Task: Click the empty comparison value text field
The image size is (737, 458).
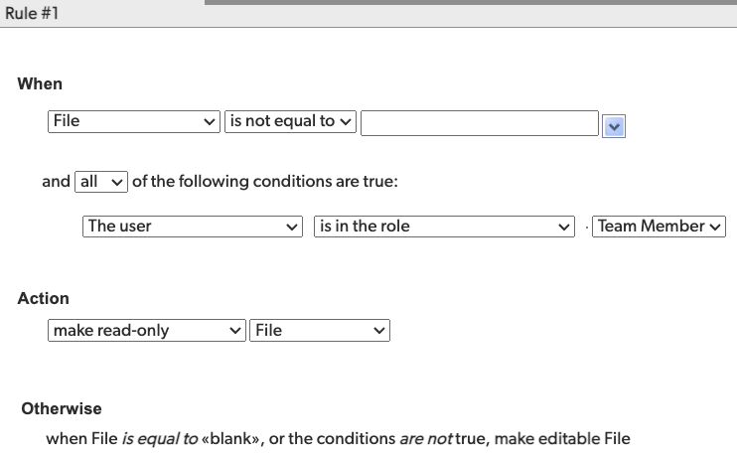Action: tap(479, 122)
